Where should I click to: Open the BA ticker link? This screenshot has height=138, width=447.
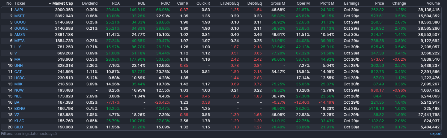(17, 102)
